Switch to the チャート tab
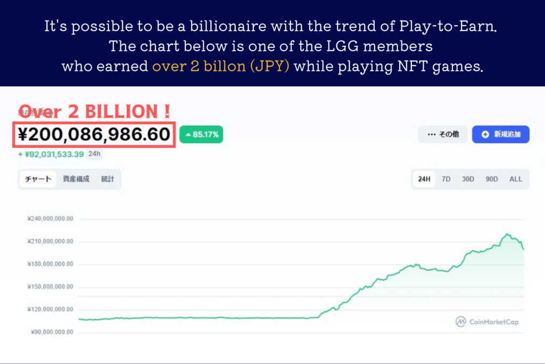The width and height of the screenshot is (545, 364). (38, 179)
